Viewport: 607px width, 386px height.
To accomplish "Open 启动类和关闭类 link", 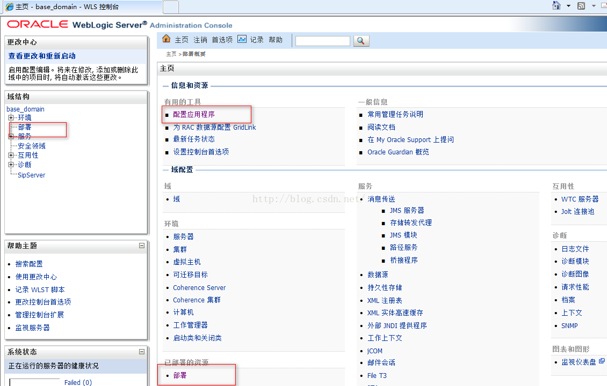I will pos(197,338).
